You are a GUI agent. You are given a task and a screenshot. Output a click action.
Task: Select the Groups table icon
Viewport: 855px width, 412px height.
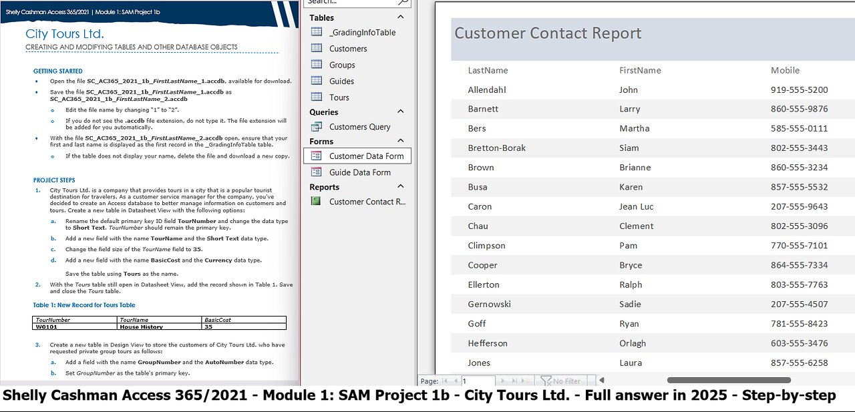click(317, 65)
